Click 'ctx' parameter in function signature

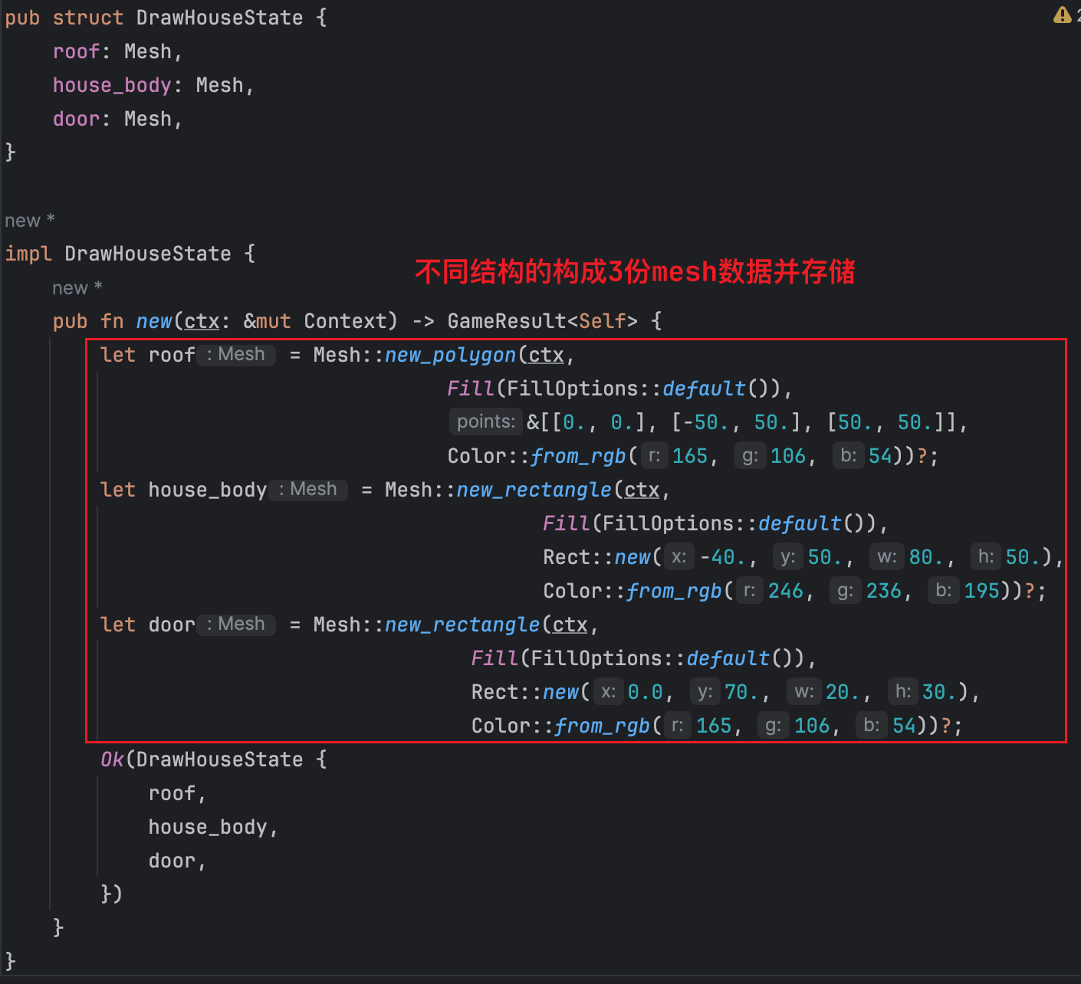click(x=202, y=321)
